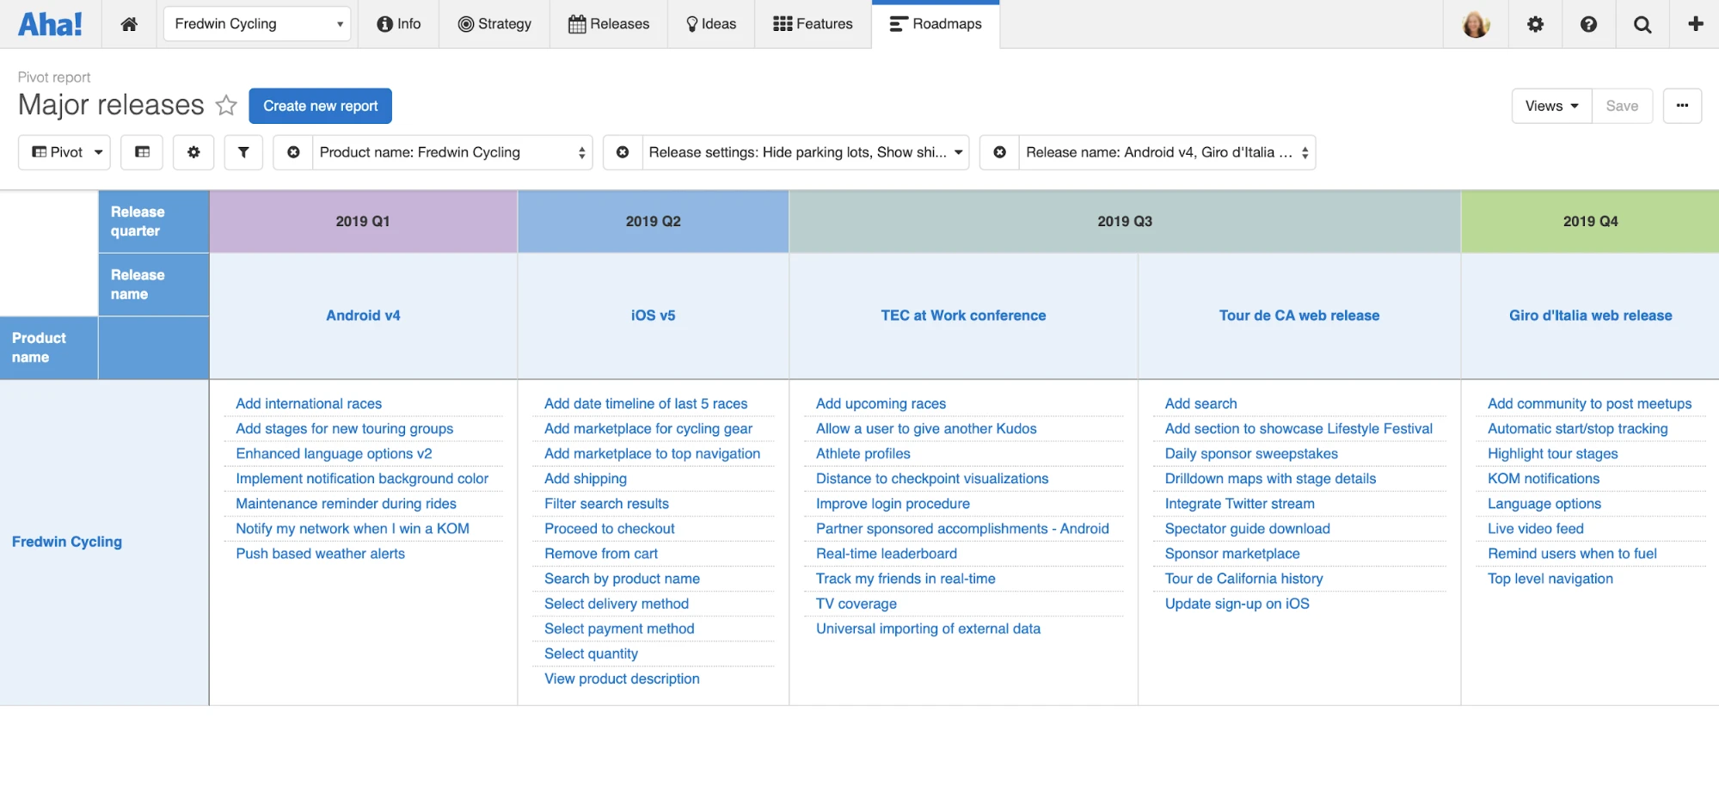This screenshot has width=1719, height=804.
Task: Open Product name: Fredwin Cycling filter dropdown
Action: 452,152
